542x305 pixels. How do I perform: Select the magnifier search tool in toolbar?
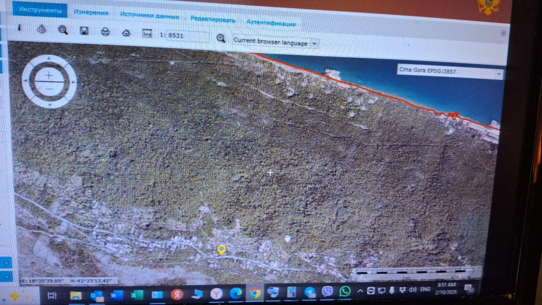[63, 30]
